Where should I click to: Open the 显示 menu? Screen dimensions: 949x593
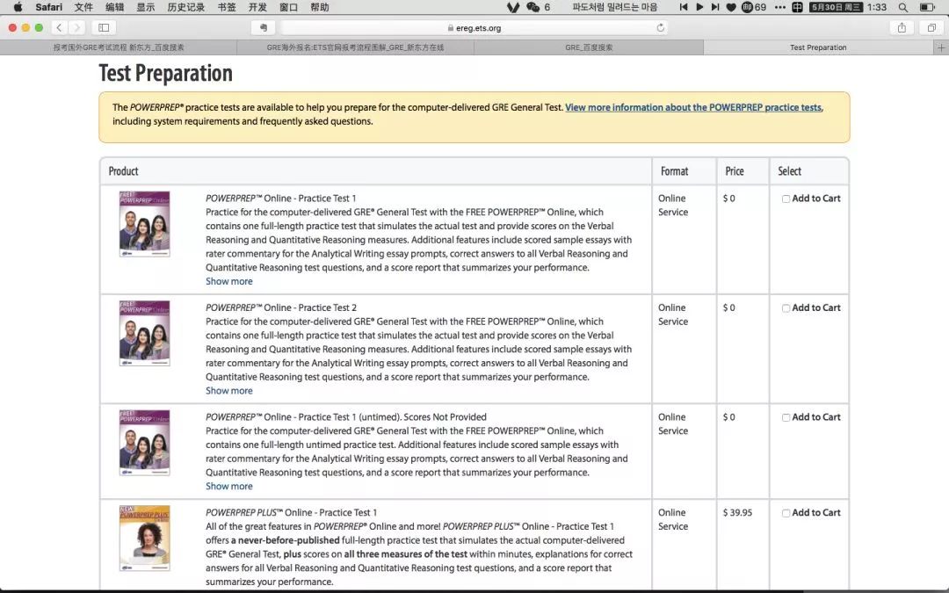(x=145, y=7)
